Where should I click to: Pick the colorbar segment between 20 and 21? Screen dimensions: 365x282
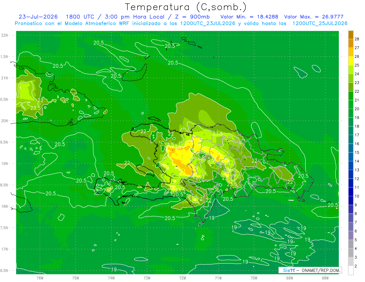coord(351,104)
